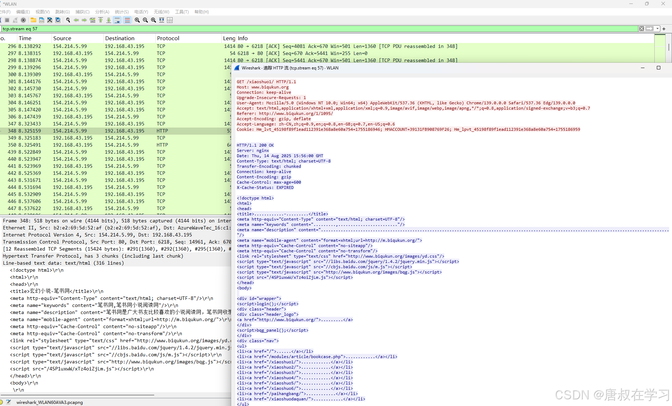Click Go to specified packet icon
The width and height of the screenshot is (672, 406).
tap(92, 20)
